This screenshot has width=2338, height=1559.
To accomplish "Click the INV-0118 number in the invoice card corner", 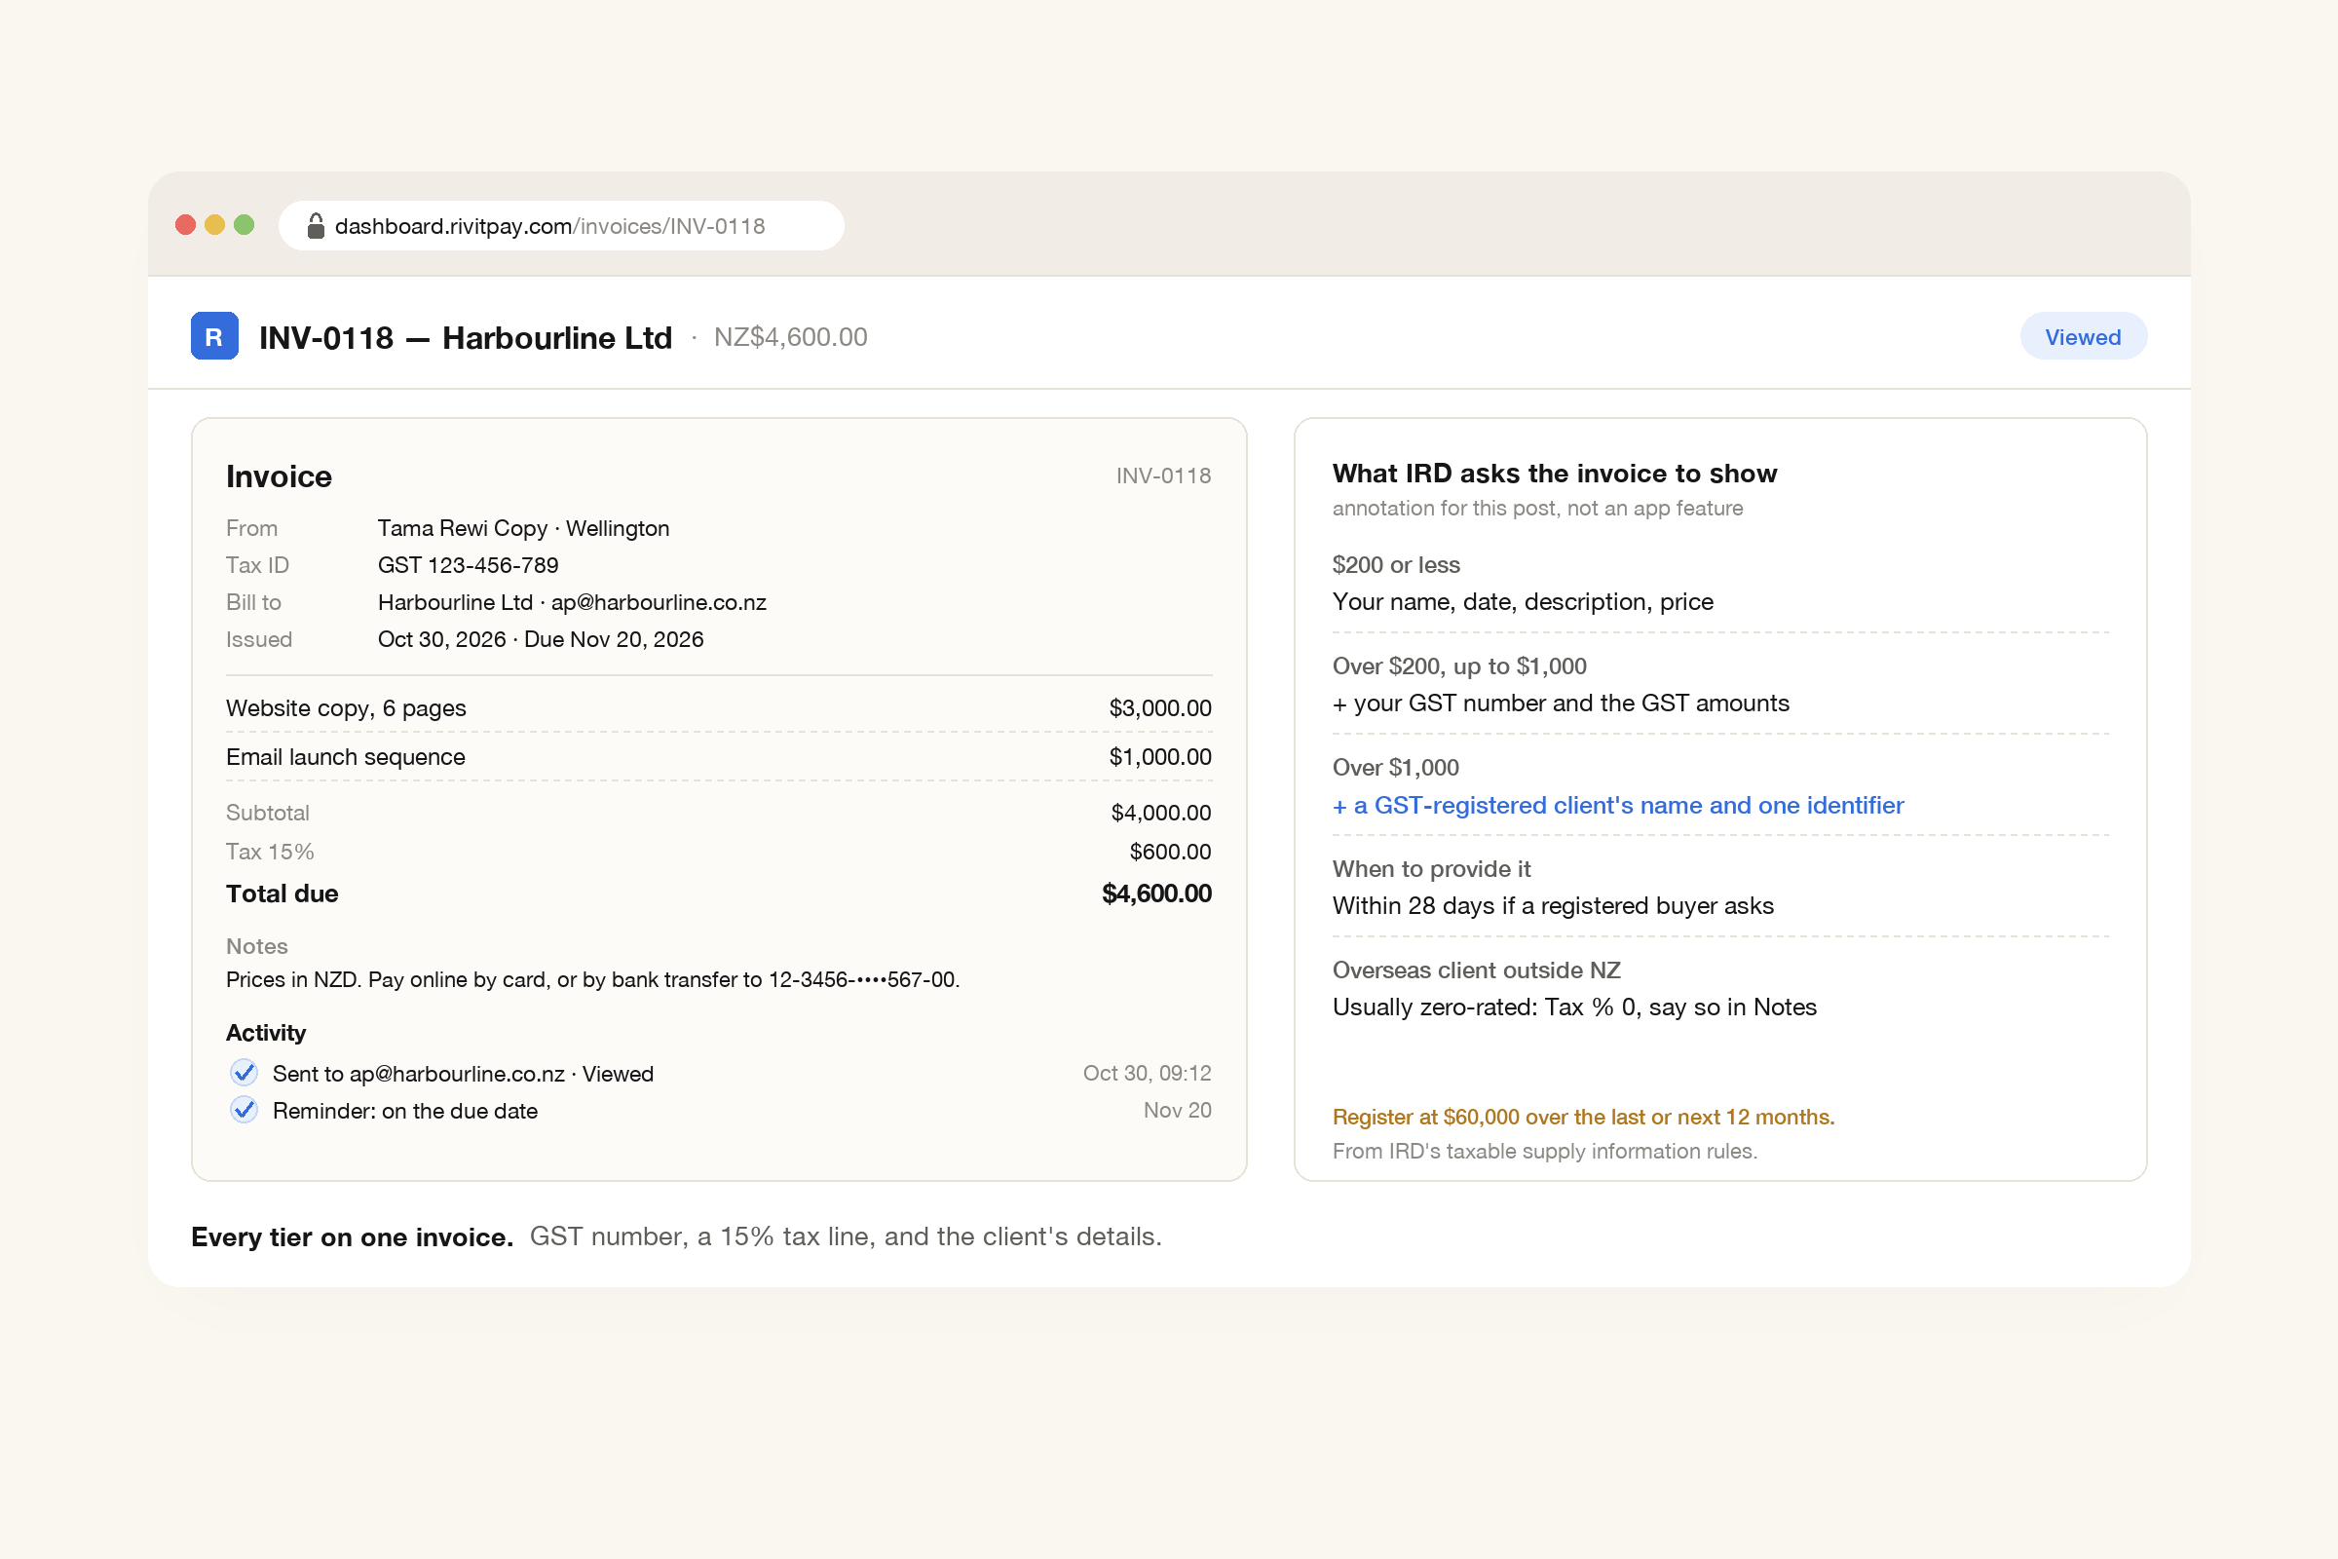I will pos(1163,475).
